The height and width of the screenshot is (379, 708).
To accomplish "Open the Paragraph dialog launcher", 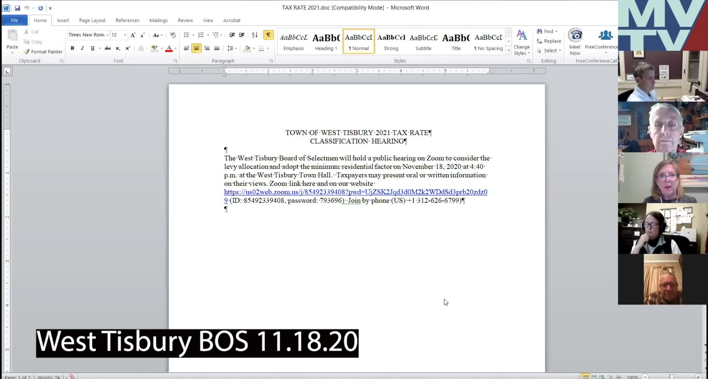I will coord(271,61).
